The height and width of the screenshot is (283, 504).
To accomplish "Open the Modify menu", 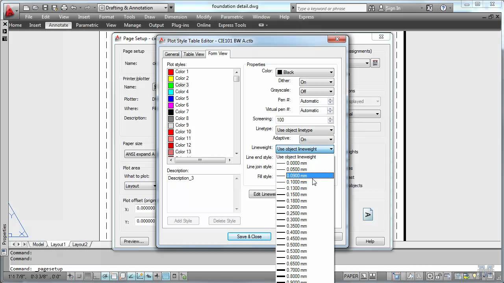I will 204,17.
